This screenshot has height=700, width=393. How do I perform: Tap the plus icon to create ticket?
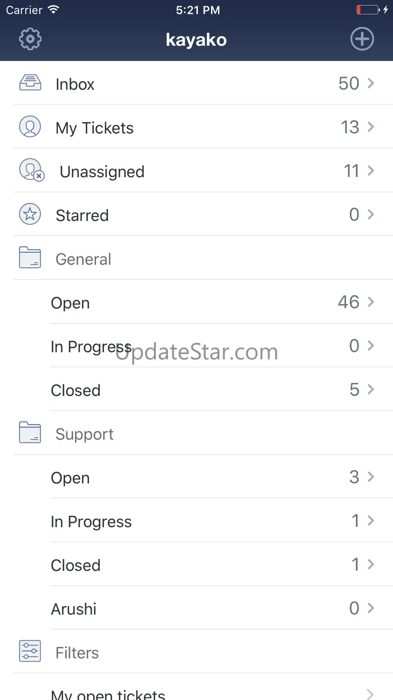tap(362, 39)
